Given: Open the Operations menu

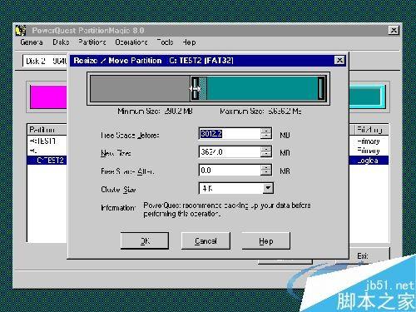Looking at the screenshot, I should pyautogui.click(x=131, y=42).
